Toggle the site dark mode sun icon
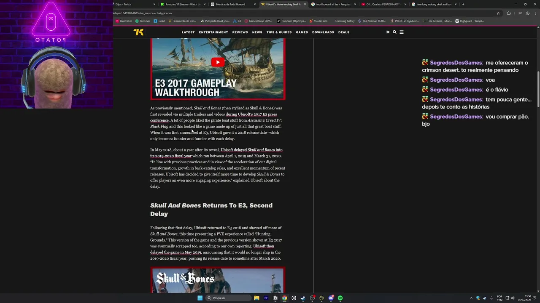The width and height of the screenshot is (540, 303). [x=388, y=32]
